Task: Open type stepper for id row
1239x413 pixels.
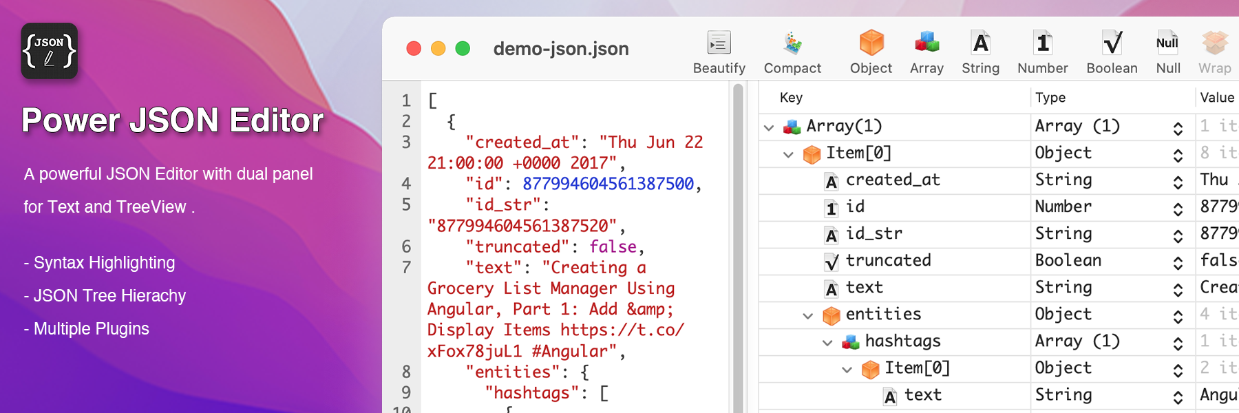Action: tap(1178, 209)
